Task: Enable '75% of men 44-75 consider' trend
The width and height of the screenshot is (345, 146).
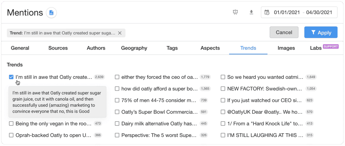Action: click(x=117, y=100)
